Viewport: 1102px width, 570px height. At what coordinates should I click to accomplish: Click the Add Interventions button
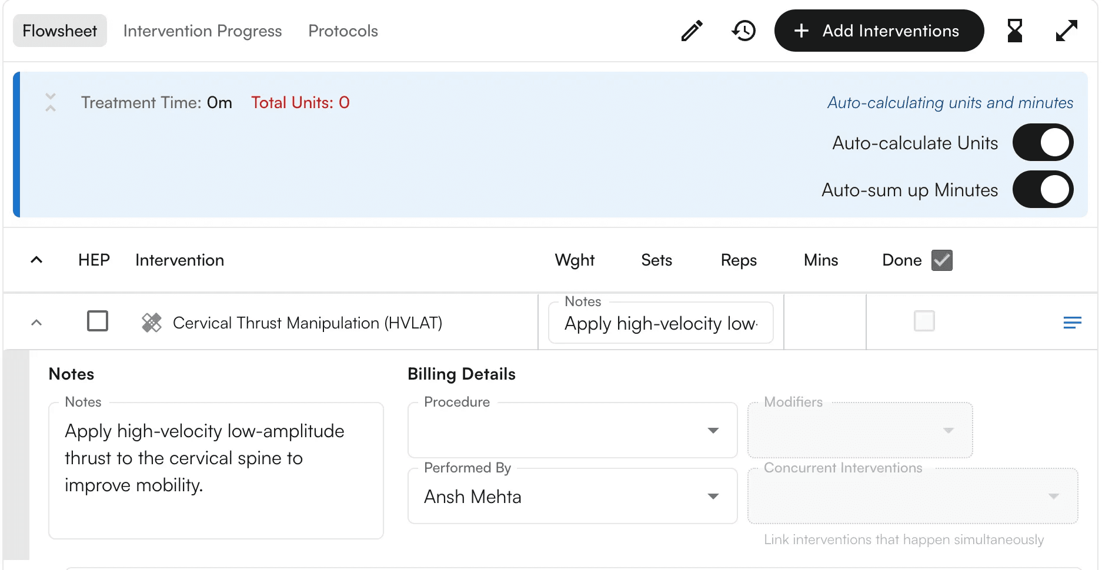tap(879, 31)
